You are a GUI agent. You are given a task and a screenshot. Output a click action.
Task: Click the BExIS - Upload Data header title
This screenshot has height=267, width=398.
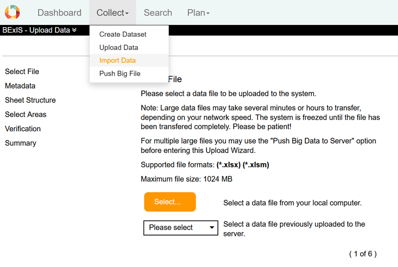pyautogui.click(x=36, y=31)
